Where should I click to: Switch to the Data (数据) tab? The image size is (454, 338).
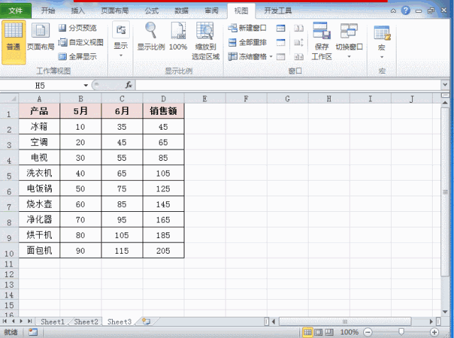tap(182, 11)
